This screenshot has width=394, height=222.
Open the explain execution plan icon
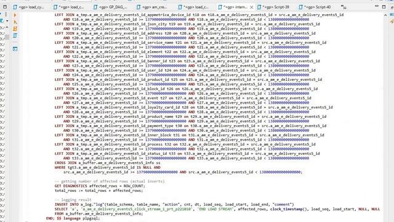coord(15,36)
